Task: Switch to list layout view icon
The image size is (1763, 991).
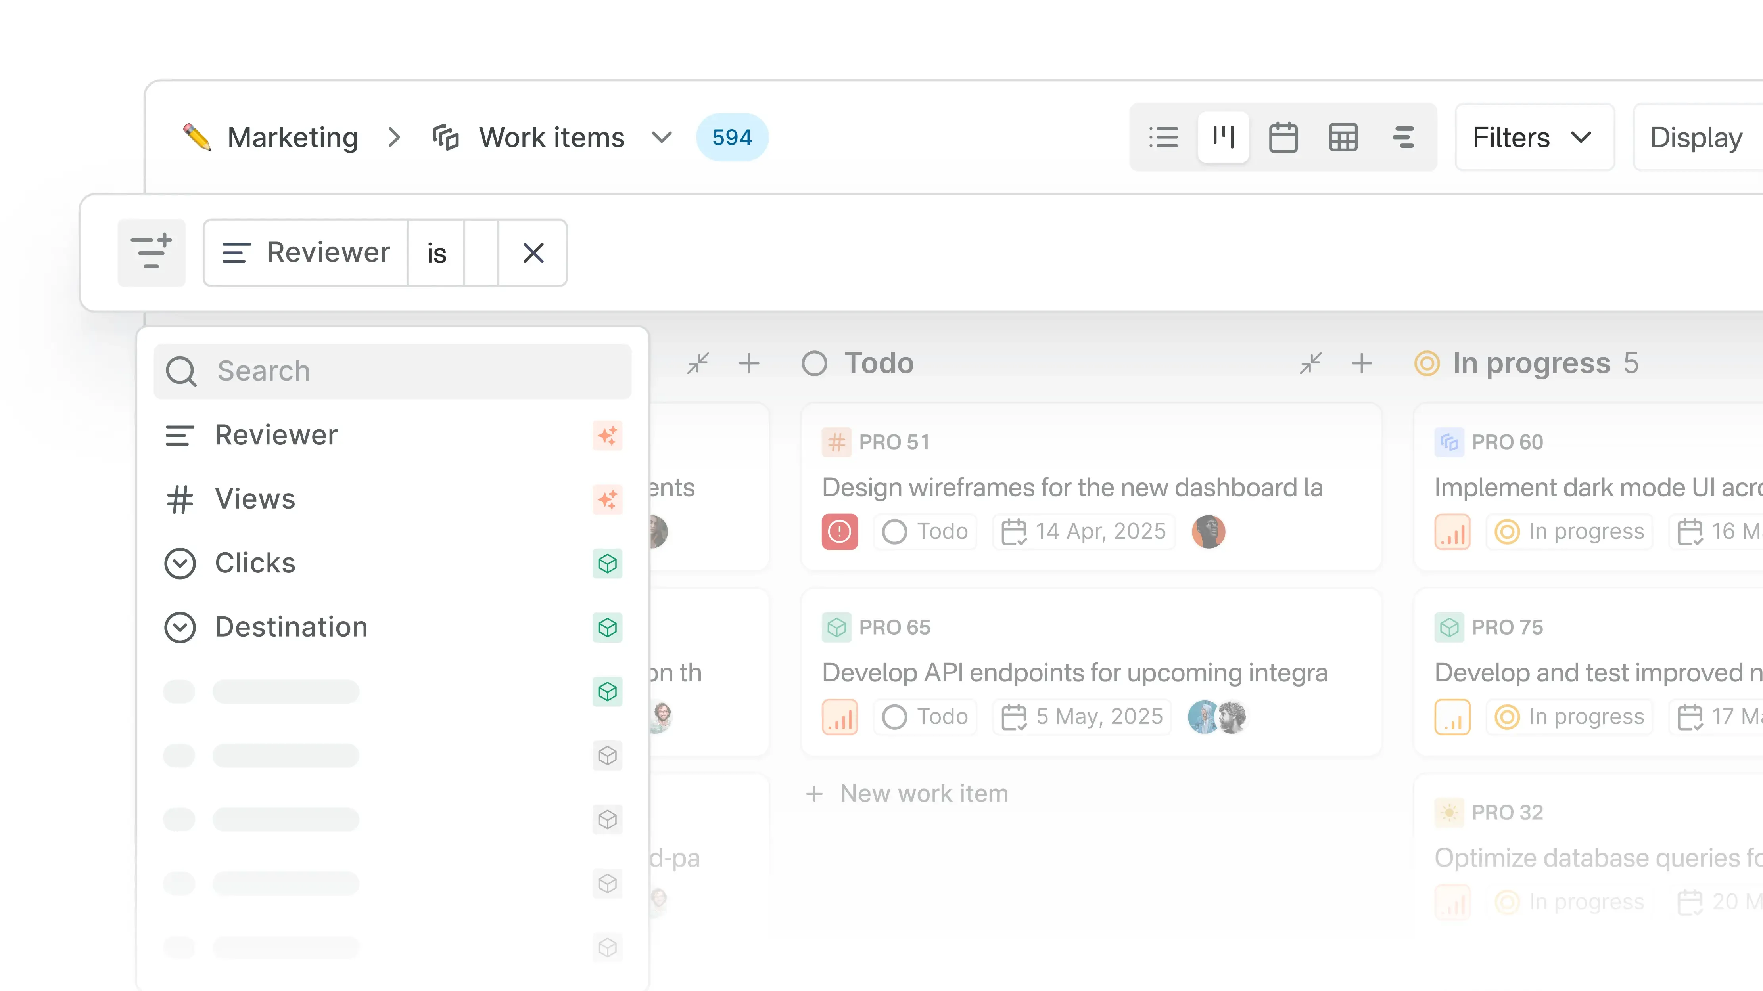Action: pyautogui.click(x=1163, y=138)
